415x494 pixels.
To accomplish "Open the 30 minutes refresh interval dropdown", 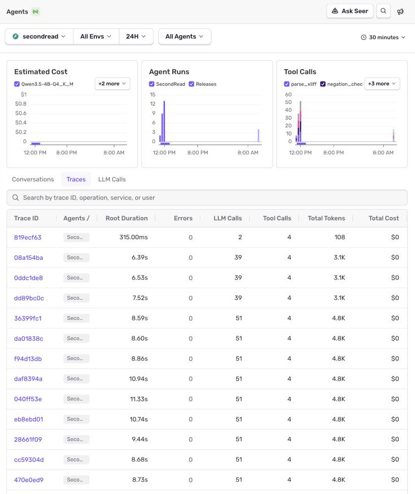I will click(383, 37).
